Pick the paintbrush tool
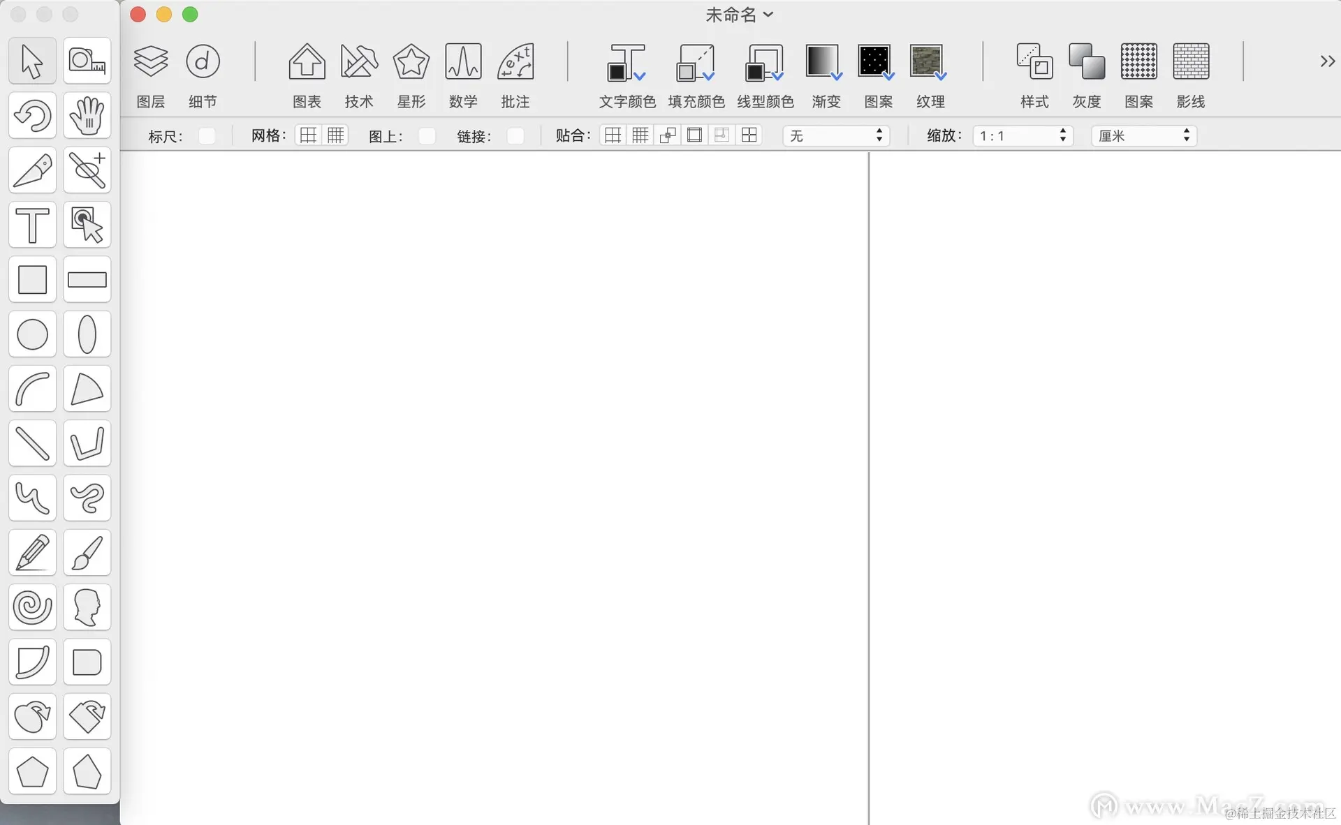 pyautogui.click(x=87, y=552)
